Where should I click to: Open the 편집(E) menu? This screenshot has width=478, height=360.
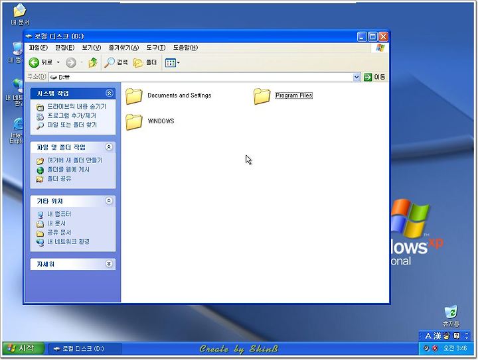(64, 48)
